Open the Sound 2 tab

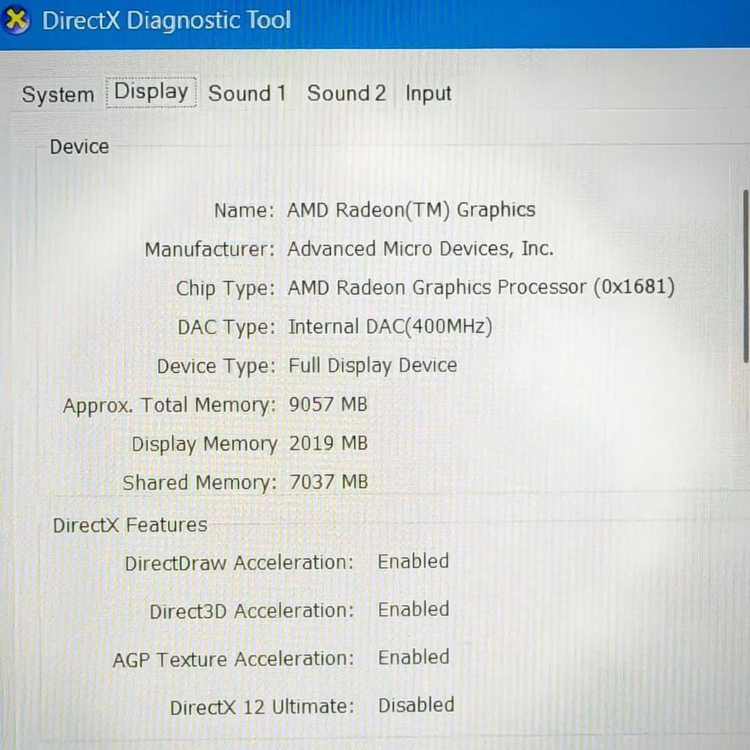(346, 93)
